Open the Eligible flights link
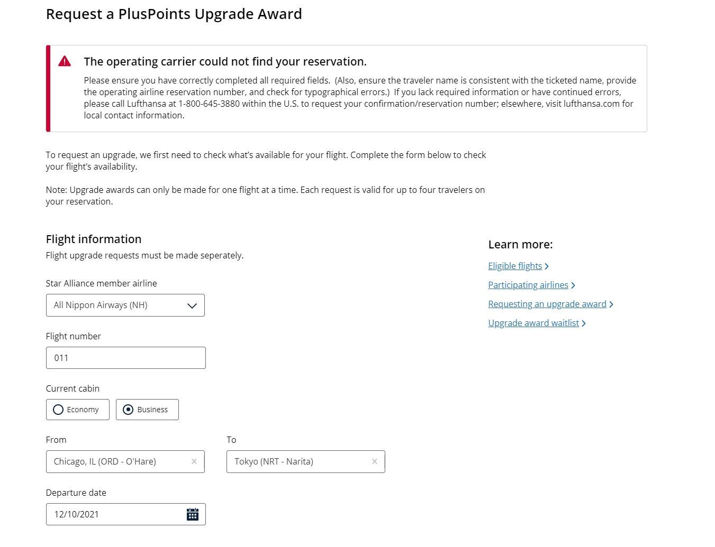 click(515, 266)
